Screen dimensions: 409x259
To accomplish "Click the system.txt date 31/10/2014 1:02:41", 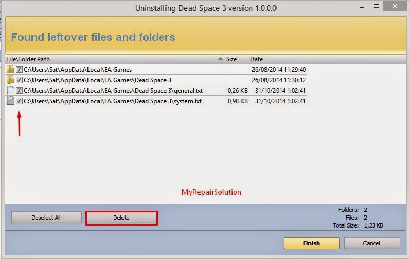I will pos(280,101).
